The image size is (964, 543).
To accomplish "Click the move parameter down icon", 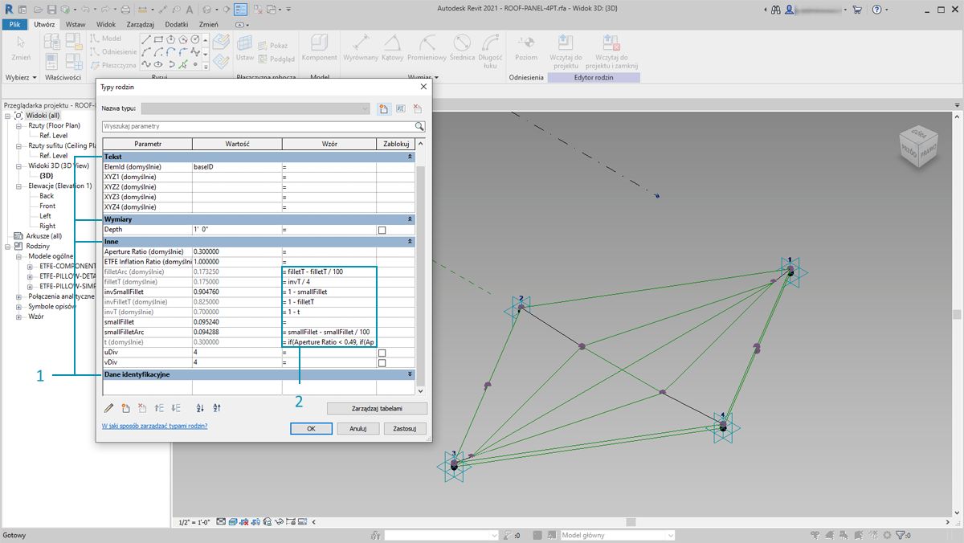I will tap(176, 408).
